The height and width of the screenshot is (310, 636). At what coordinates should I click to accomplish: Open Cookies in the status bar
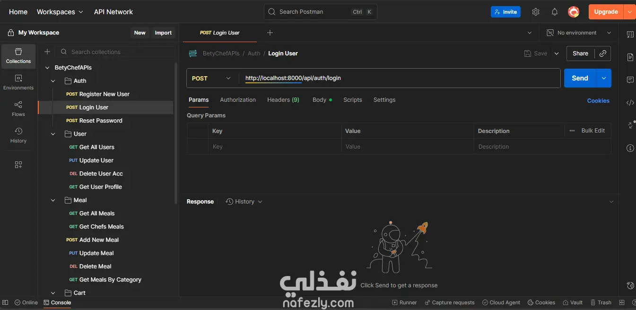click(541, 302)
